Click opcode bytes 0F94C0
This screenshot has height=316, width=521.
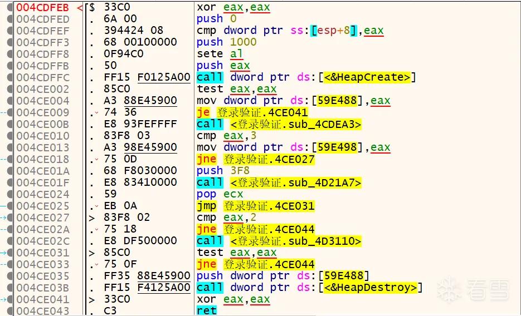click(124, 53)
